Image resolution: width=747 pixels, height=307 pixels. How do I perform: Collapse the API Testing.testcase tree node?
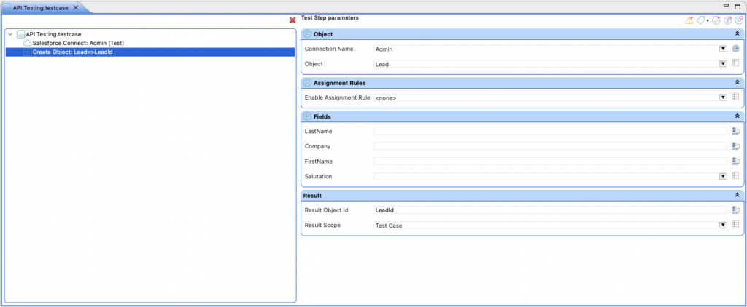point(10,34)
